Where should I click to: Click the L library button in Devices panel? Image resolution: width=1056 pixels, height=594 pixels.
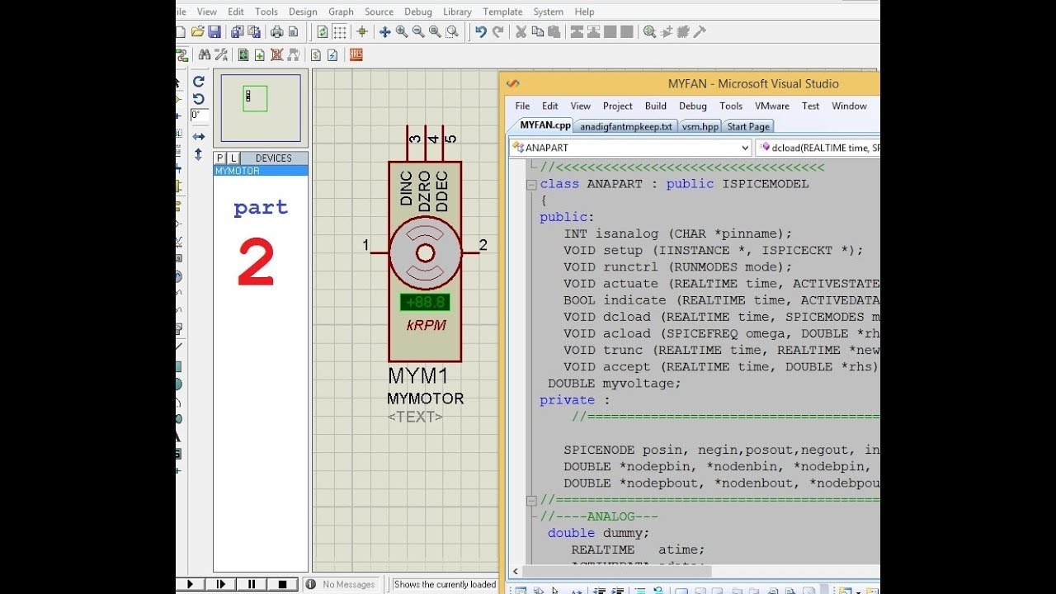pyautogui.click(x=233, y=158)
